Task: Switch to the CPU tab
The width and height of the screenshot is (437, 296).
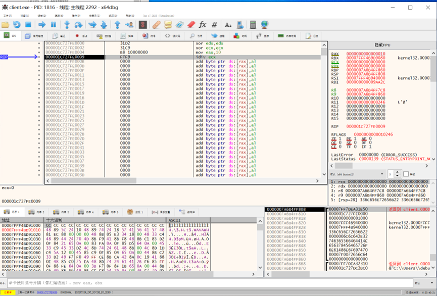Action: point(11,36)
